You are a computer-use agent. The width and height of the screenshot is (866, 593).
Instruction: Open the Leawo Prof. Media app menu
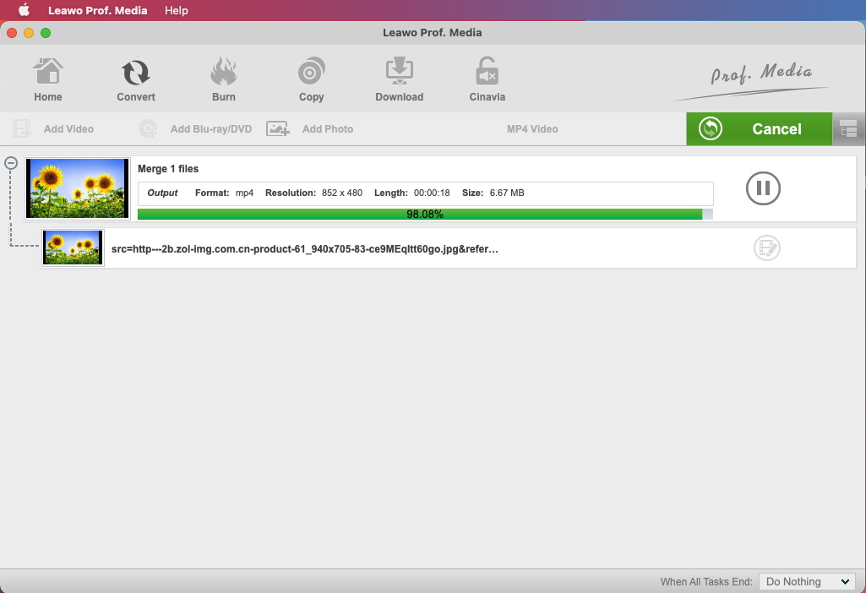98,10
